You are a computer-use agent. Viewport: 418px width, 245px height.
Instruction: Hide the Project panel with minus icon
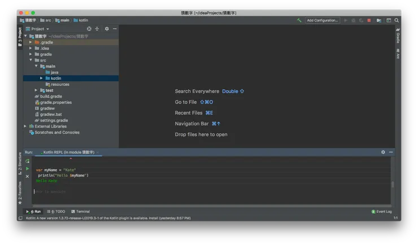coord(115,29)
